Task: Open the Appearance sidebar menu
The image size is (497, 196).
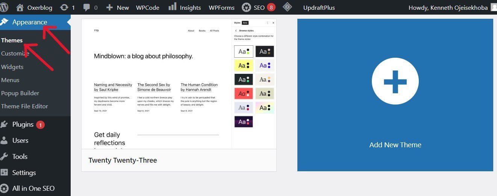Action: (35, 22)
